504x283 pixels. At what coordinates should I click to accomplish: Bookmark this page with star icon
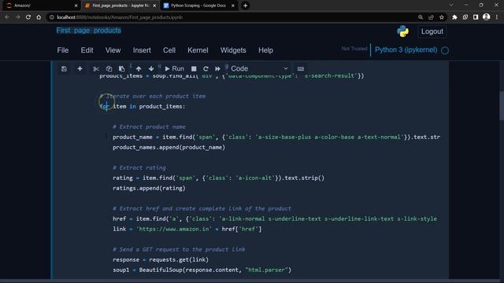tap(442, 17)
